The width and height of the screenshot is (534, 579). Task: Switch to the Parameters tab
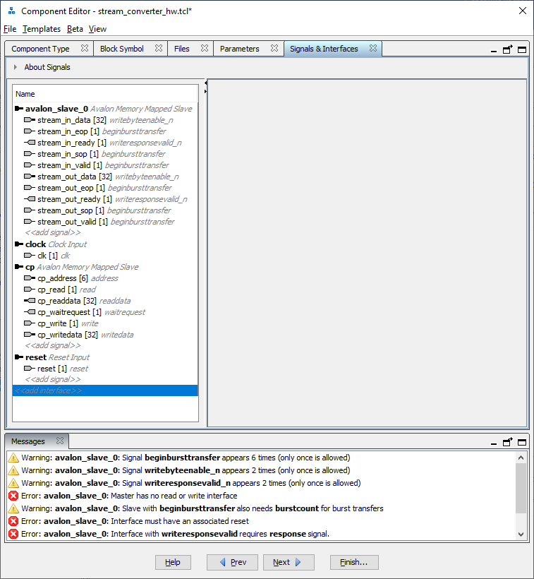(239, 49)
